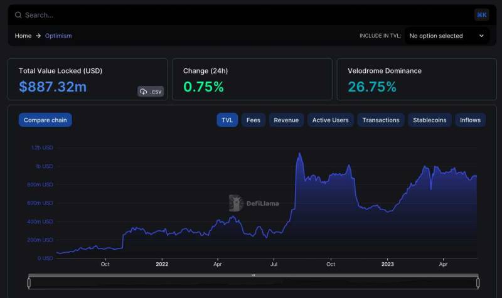The width and height of the screenshot is (502, 298).
Task: Click the 2022 x-axis label
Action: pyautogui.click(x=162, y=264)
